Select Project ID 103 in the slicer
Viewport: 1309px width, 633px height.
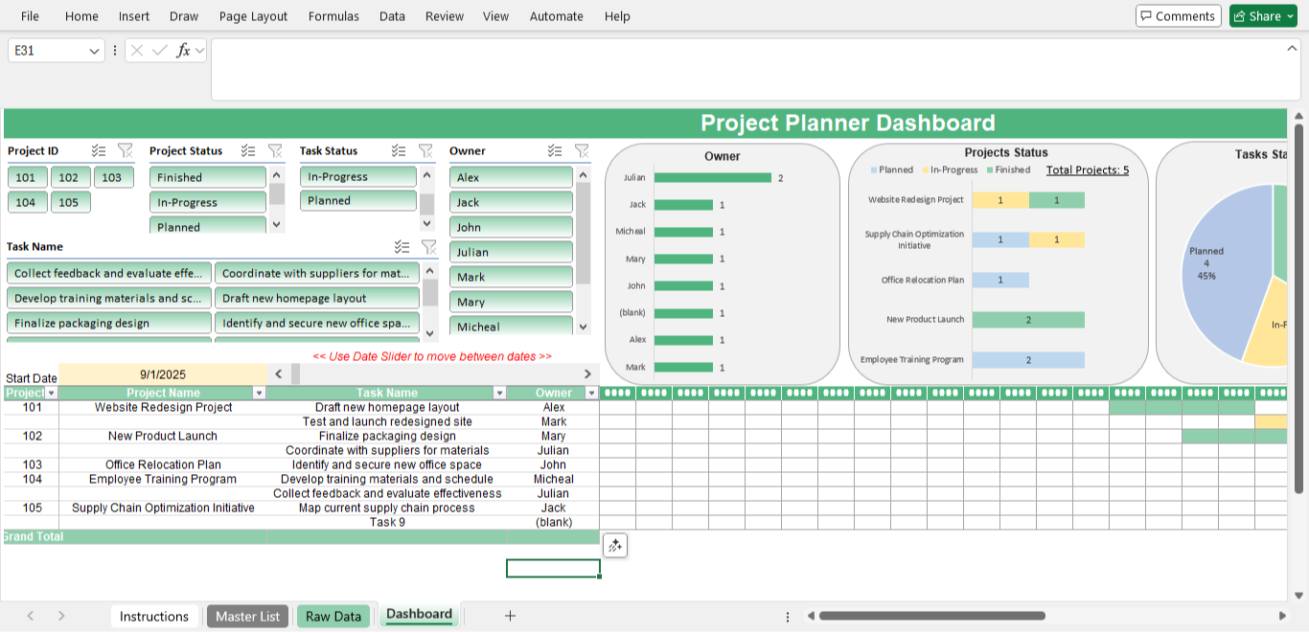pos(112,176)
